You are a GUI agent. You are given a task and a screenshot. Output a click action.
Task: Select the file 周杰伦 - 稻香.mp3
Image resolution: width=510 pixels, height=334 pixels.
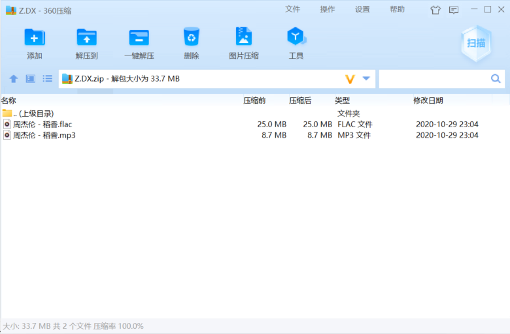(x=255, y=135)
